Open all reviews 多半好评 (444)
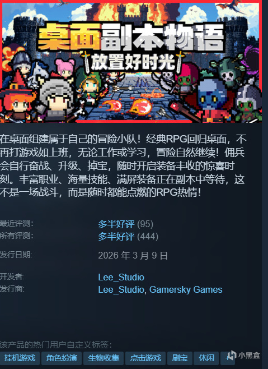This screenshot has width=268, height=369. tap(128, 236)
